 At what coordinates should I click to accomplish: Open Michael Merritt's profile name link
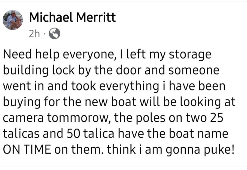coord(72,17)
